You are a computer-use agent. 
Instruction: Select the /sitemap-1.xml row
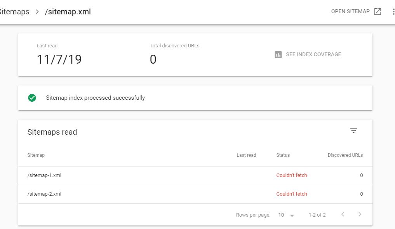pos(44,175)
